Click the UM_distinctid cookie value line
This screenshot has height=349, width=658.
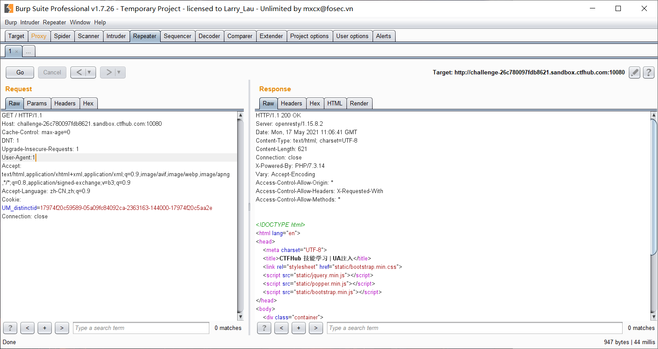[107, 208]
